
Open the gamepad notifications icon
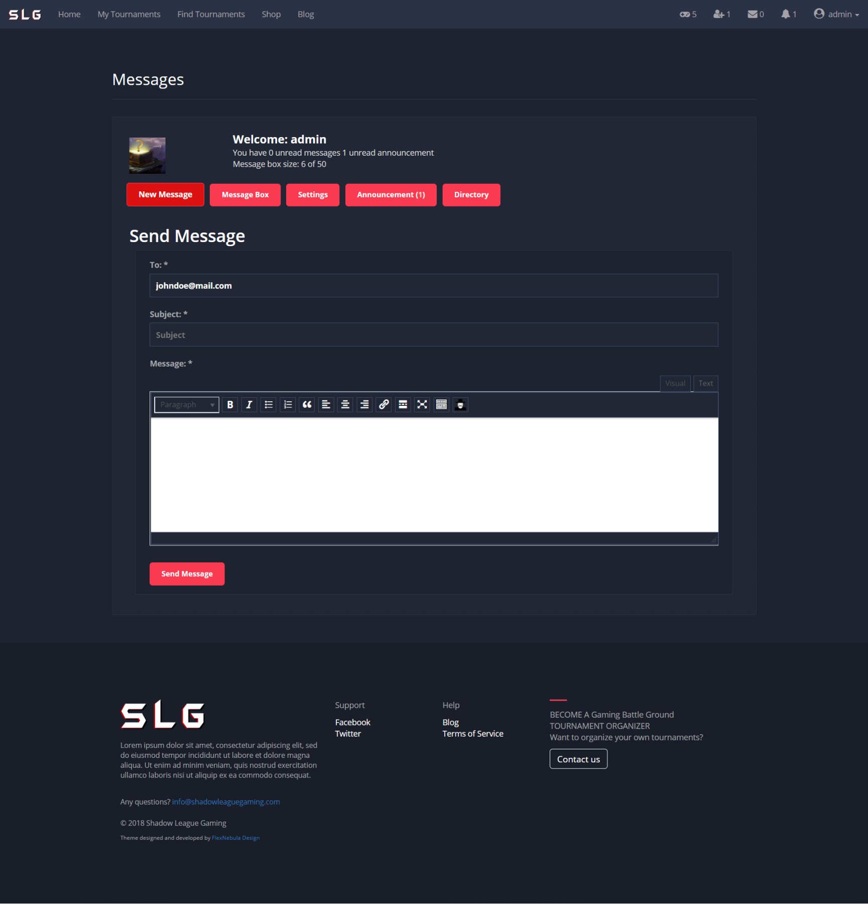coord(687,15)
